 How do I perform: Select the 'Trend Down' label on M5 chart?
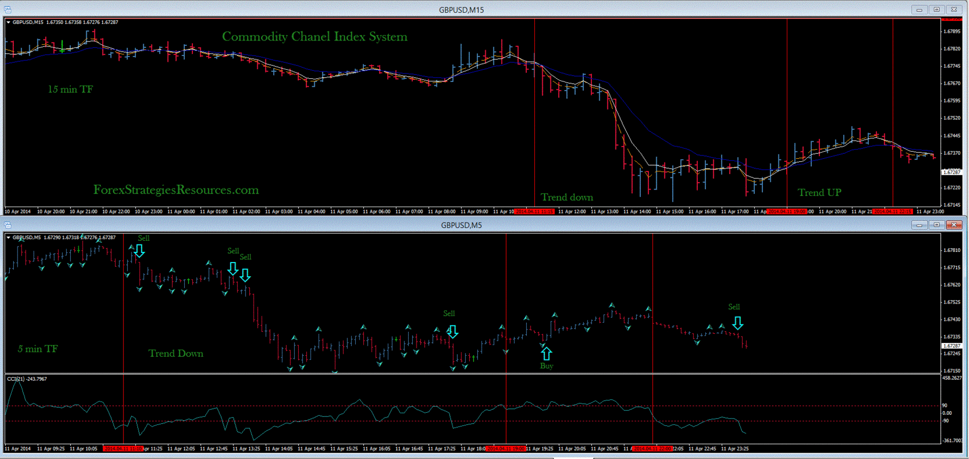click(176, 354)
